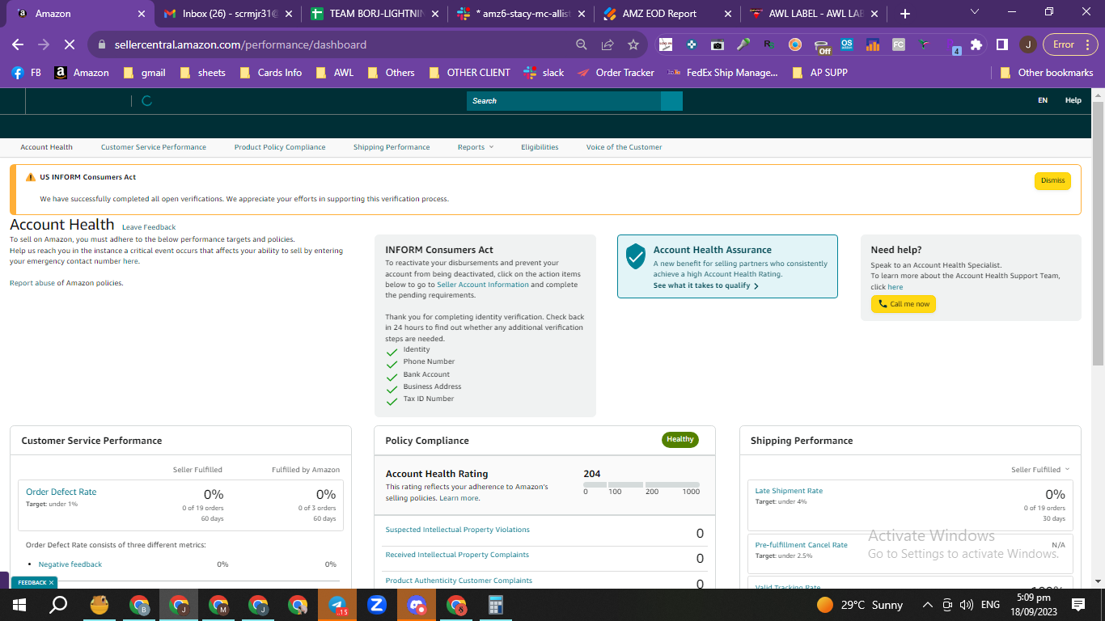The width and height of the screenshot is (1105, 621).
Task: Click the zoom magnifier icon in address bar
Action: pos(582,44)
